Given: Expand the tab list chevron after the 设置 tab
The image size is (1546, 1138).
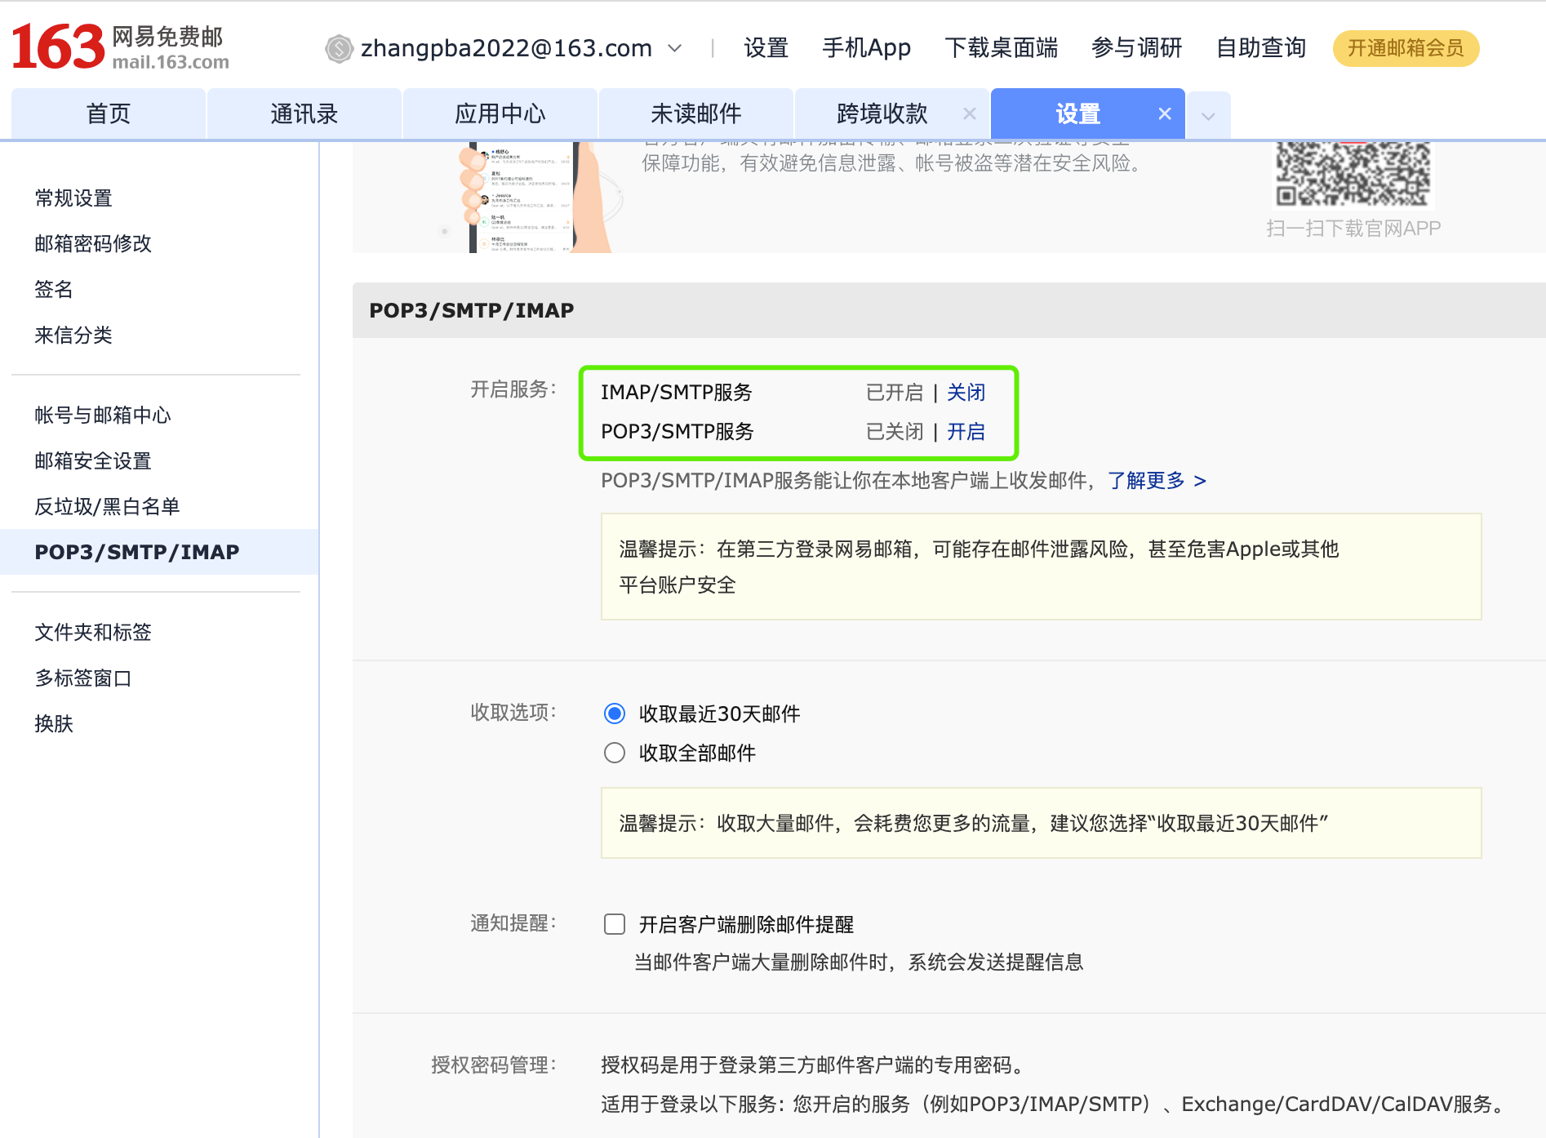Looking at the screenshot, I should click(1208, 116).
